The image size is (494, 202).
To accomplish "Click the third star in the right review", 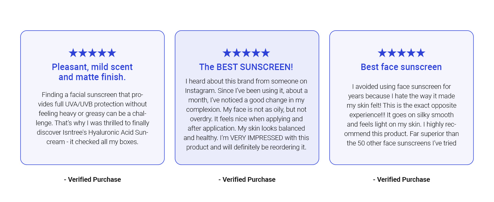I will 401,53.
